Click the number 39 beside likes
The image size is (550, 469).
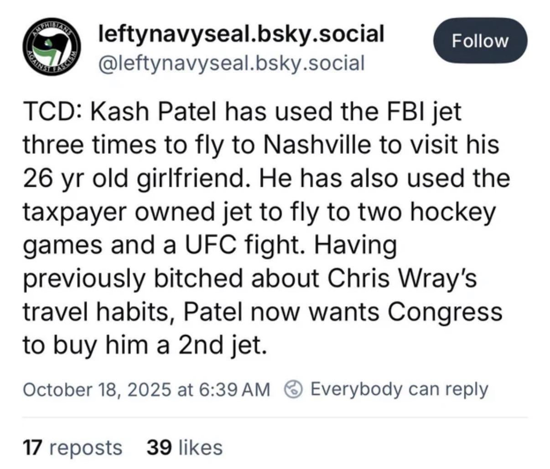point(159,447)
